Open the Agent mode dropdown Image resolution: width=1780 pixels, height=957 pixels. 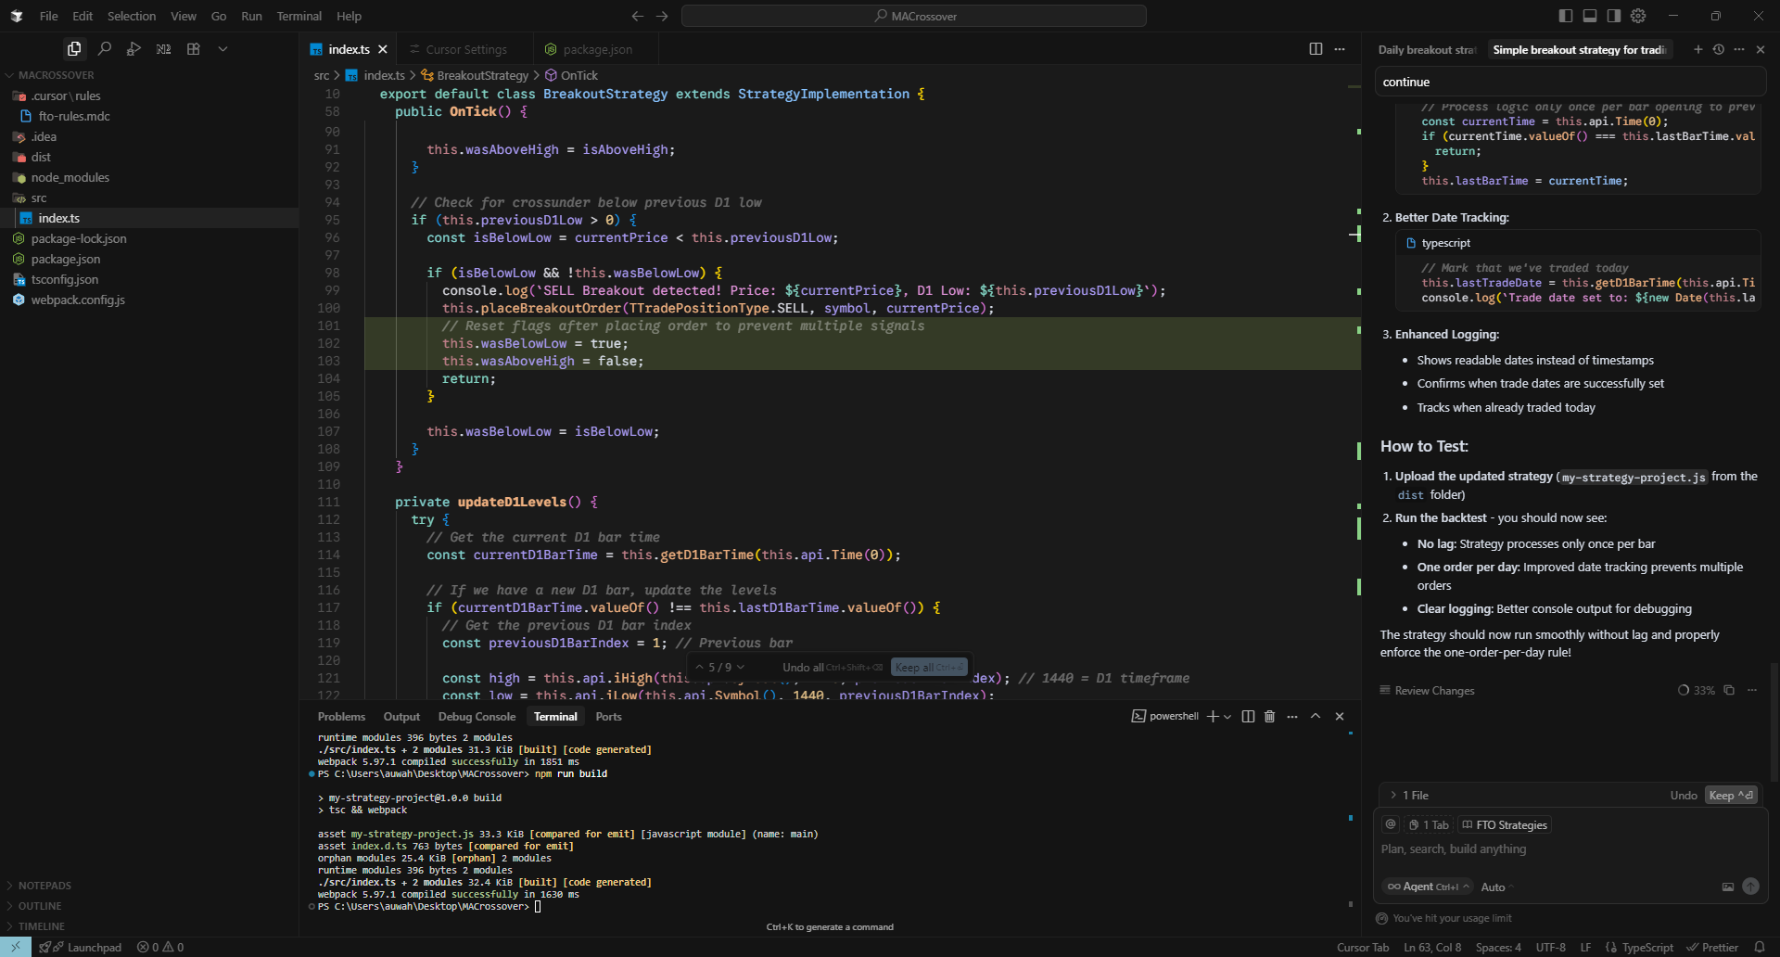[x=1429, y=887]
